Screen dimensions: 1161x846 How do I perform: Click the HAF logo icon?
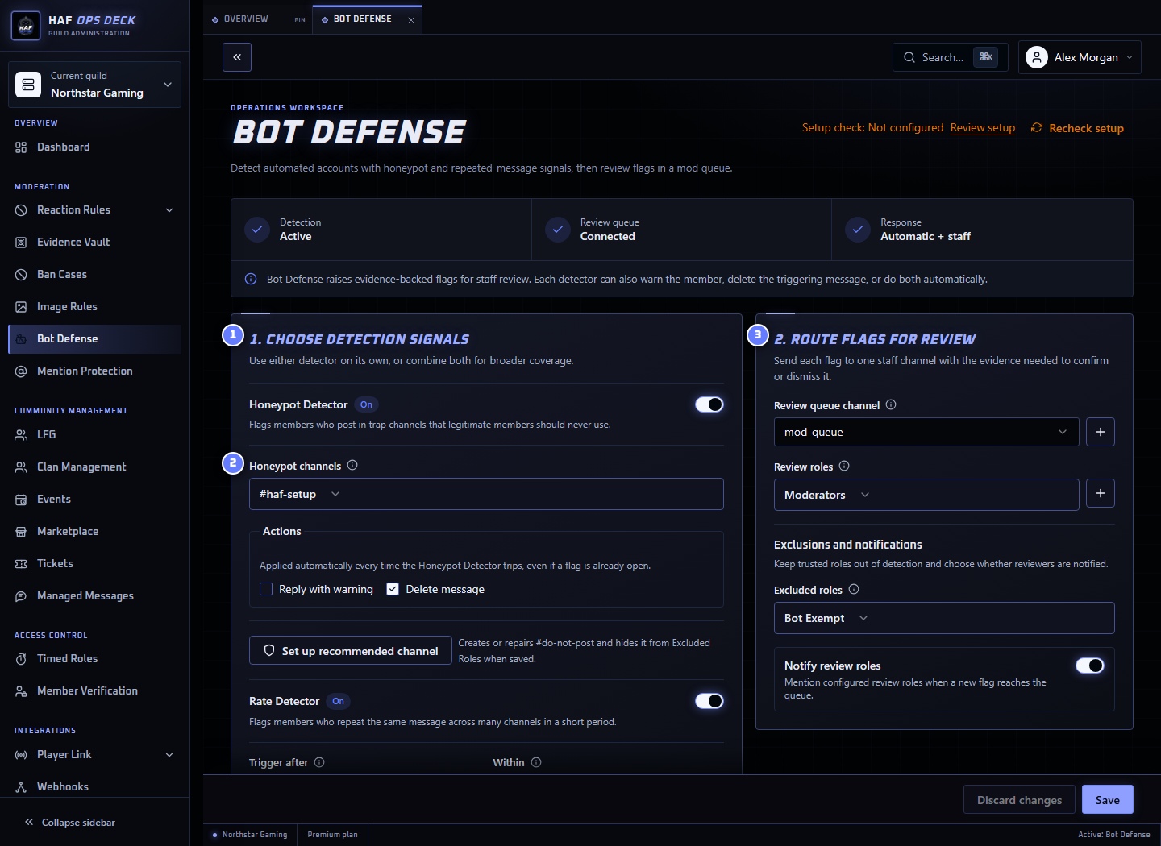point(26,26)
